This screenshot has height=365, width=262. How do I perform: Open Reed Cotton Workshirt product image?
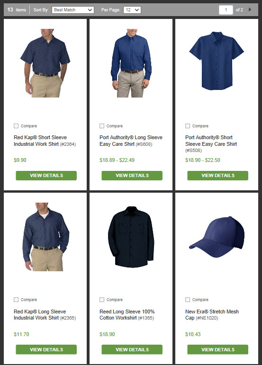(x=131, y=237)
